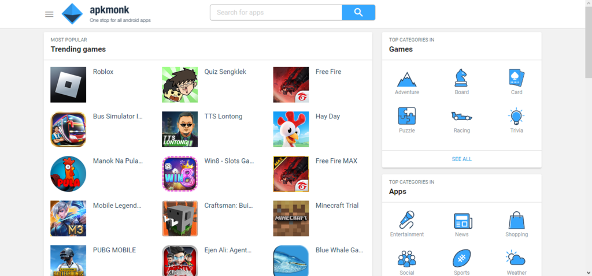Select the Board chess knight icon
This screenshot has width=592, height=276.
tap(462, 78)
